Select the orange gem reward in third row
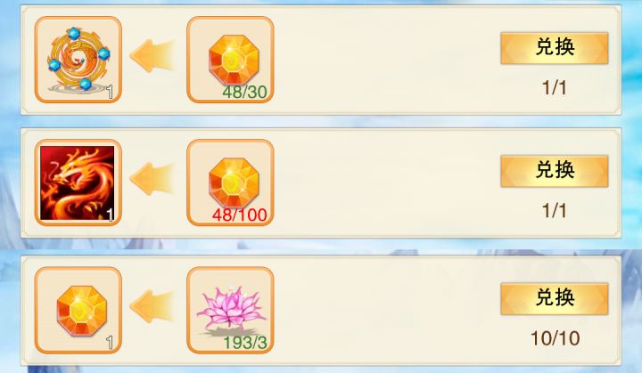Image resolution: width=642 pixels, height=373 pixels. (78, 310)
